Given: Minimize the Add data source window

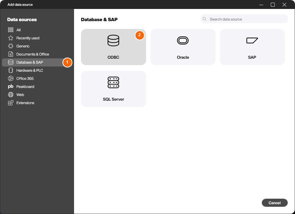Looking at the screenshot, I should tap(261, 5).
